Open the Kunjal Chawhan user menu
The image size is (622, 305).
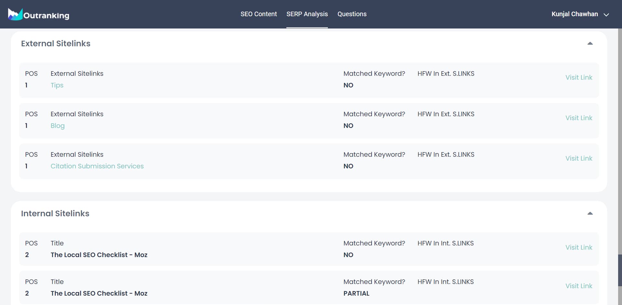(580, 14)
